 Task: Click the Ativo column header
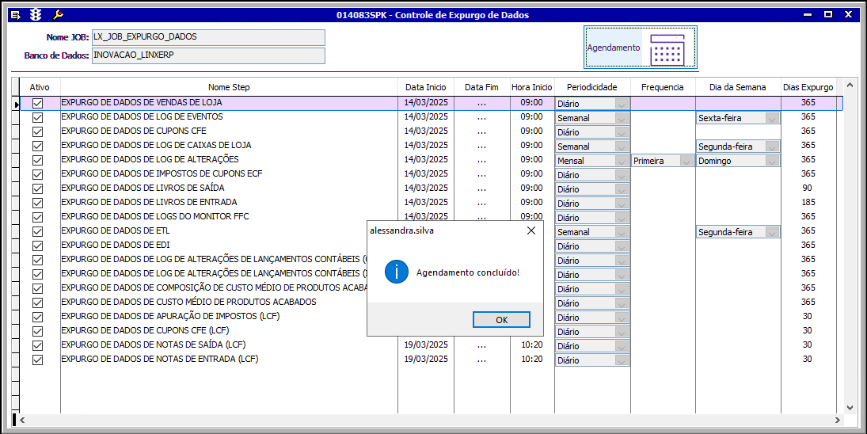pyautogui.click(x=40, y=87)
